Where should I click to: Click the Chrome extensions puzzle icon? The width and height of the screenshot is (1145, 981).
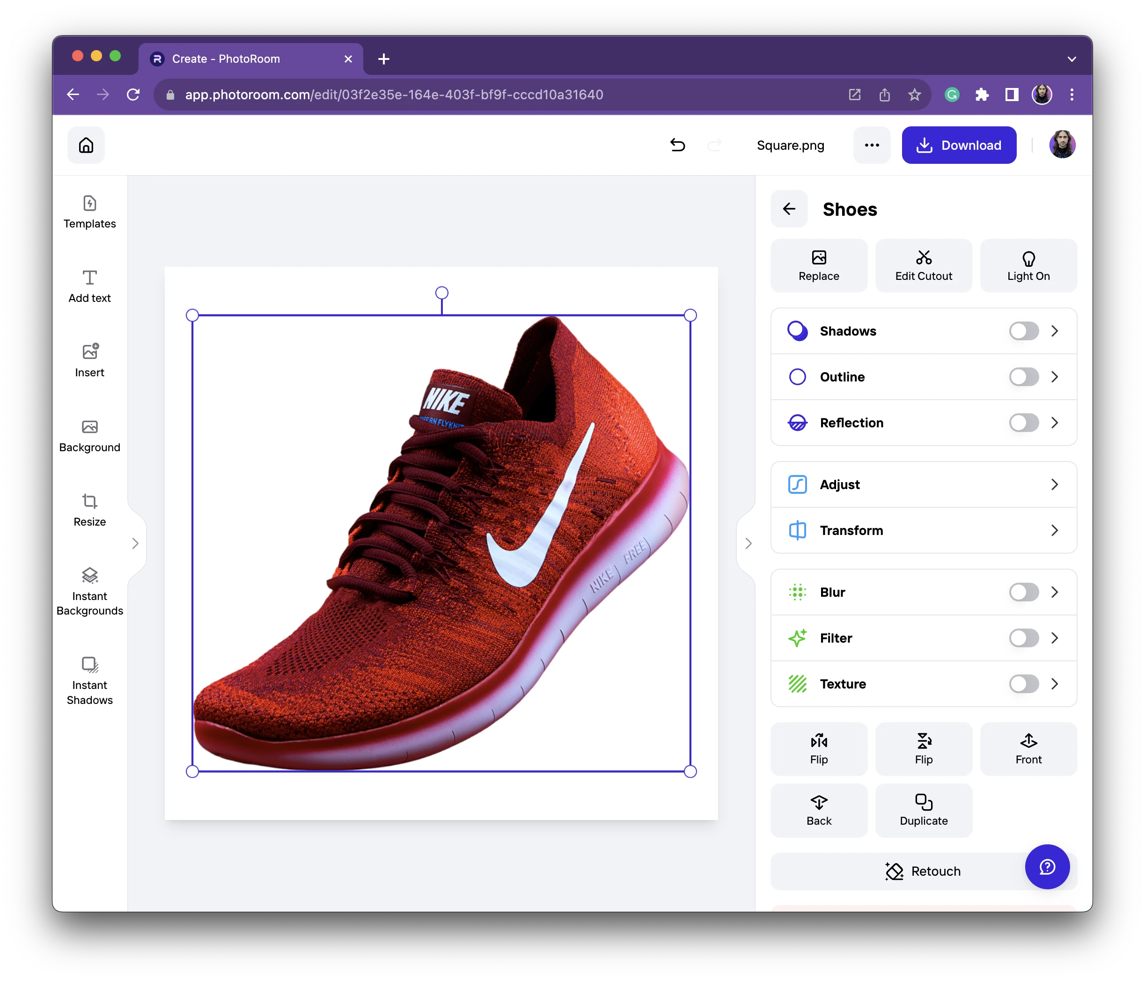982,95
